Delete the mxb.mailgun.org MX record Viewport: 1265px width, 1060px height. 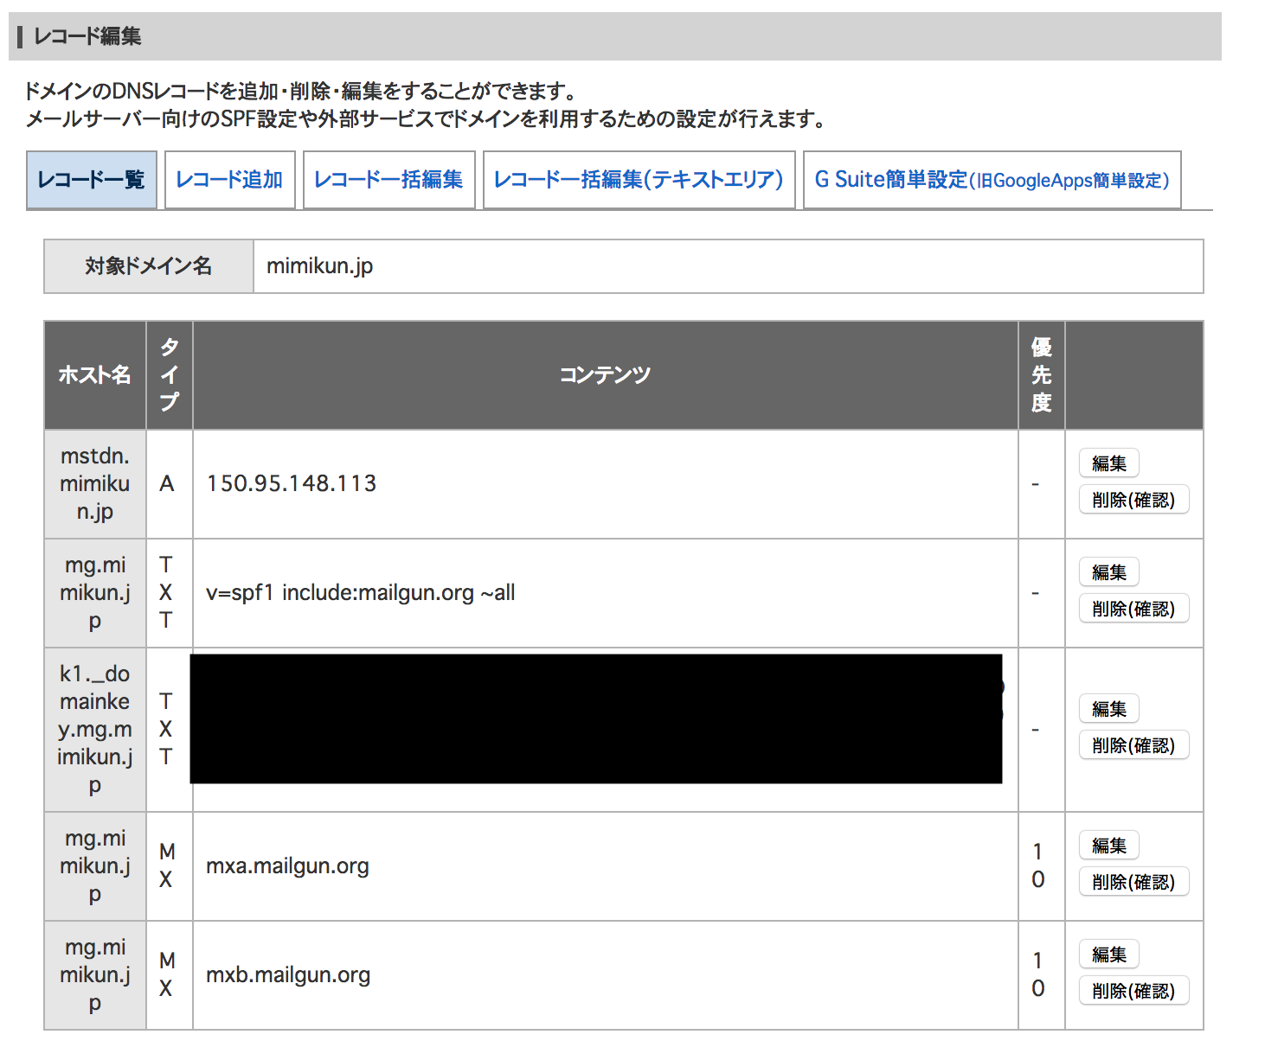click(1133, 990)
